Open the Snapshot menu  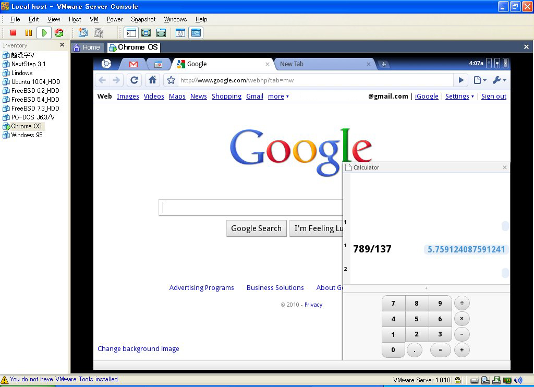[143, 19]
